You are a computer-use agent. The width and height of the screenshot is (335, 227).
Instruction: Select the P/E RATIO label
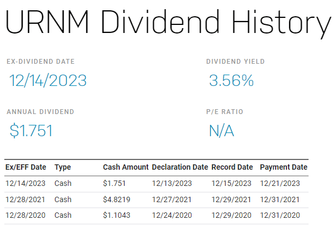(x=225, y=112)
